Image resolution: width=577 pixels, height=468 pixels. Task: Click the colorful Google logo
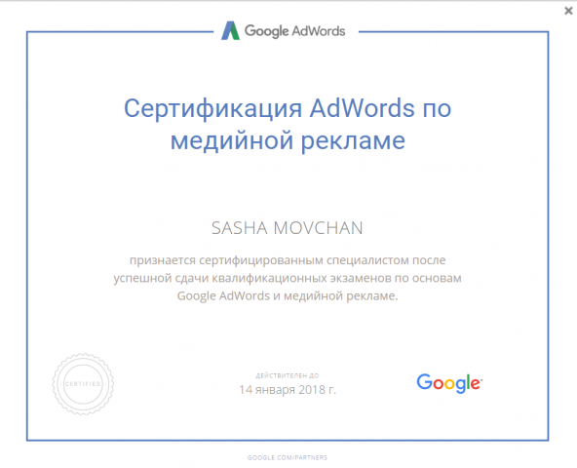click(449, 383)
